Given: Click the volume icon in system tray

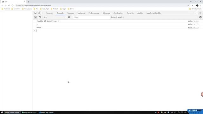Looking at the screenshot, I should click(x=172, y=112).
